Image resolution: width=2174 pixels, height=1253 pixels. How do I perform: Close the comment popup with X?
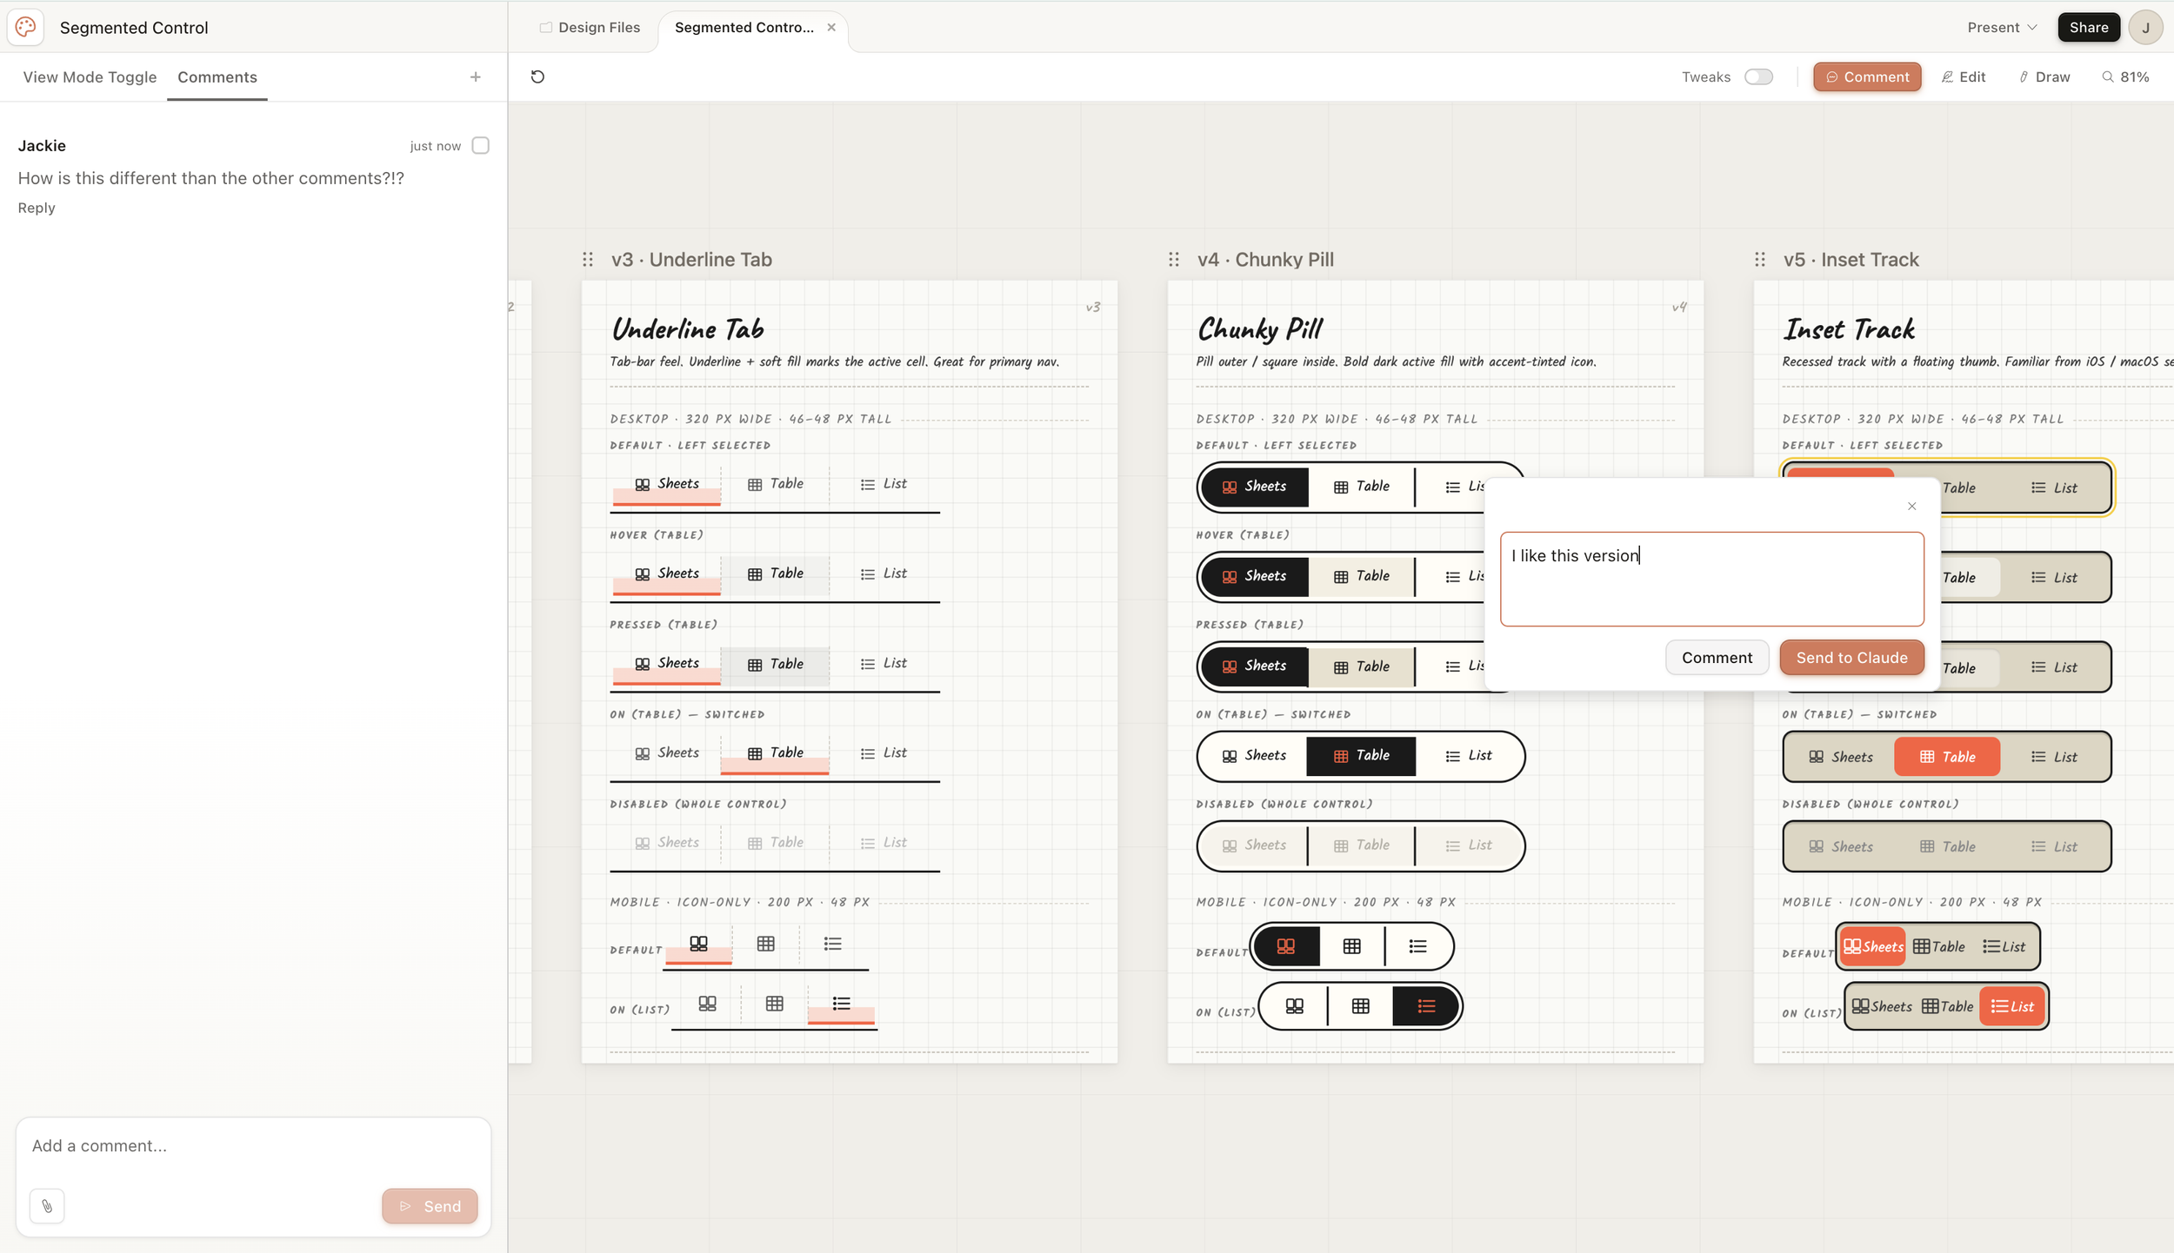pyautogui.click(x=1911, y=506)
